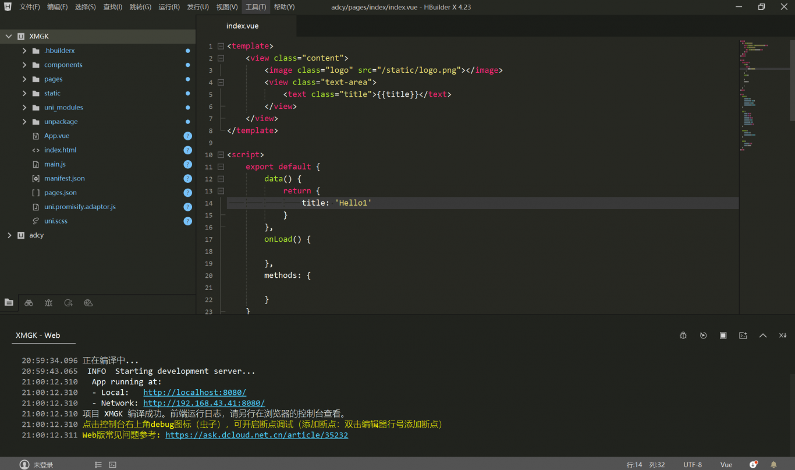
Task: Open the cloud globe panel icon
Action: click(88, 303)
